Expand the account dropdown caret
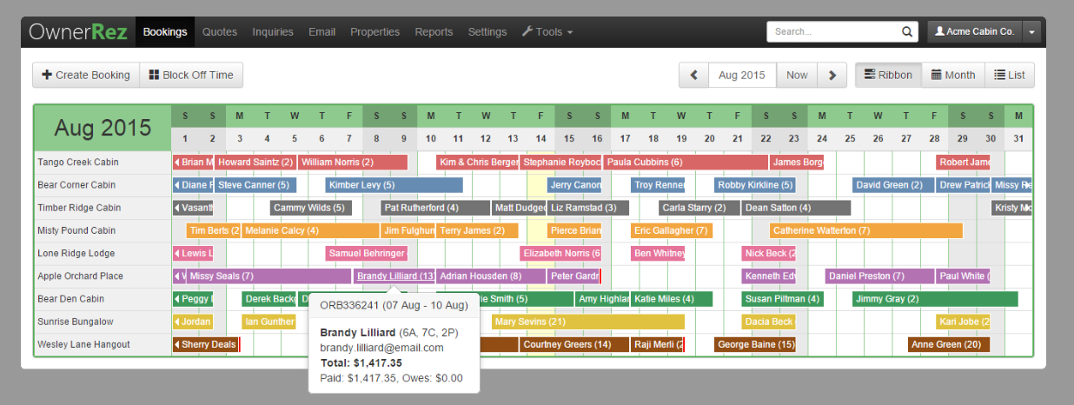This screenshot has height=405, width=1074. tap(1031, 32)
